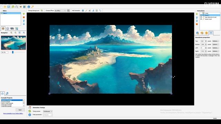This screenshot has width=221, height=124.
Task: Move slide down with blue down arrow
Action: [24, 24]
